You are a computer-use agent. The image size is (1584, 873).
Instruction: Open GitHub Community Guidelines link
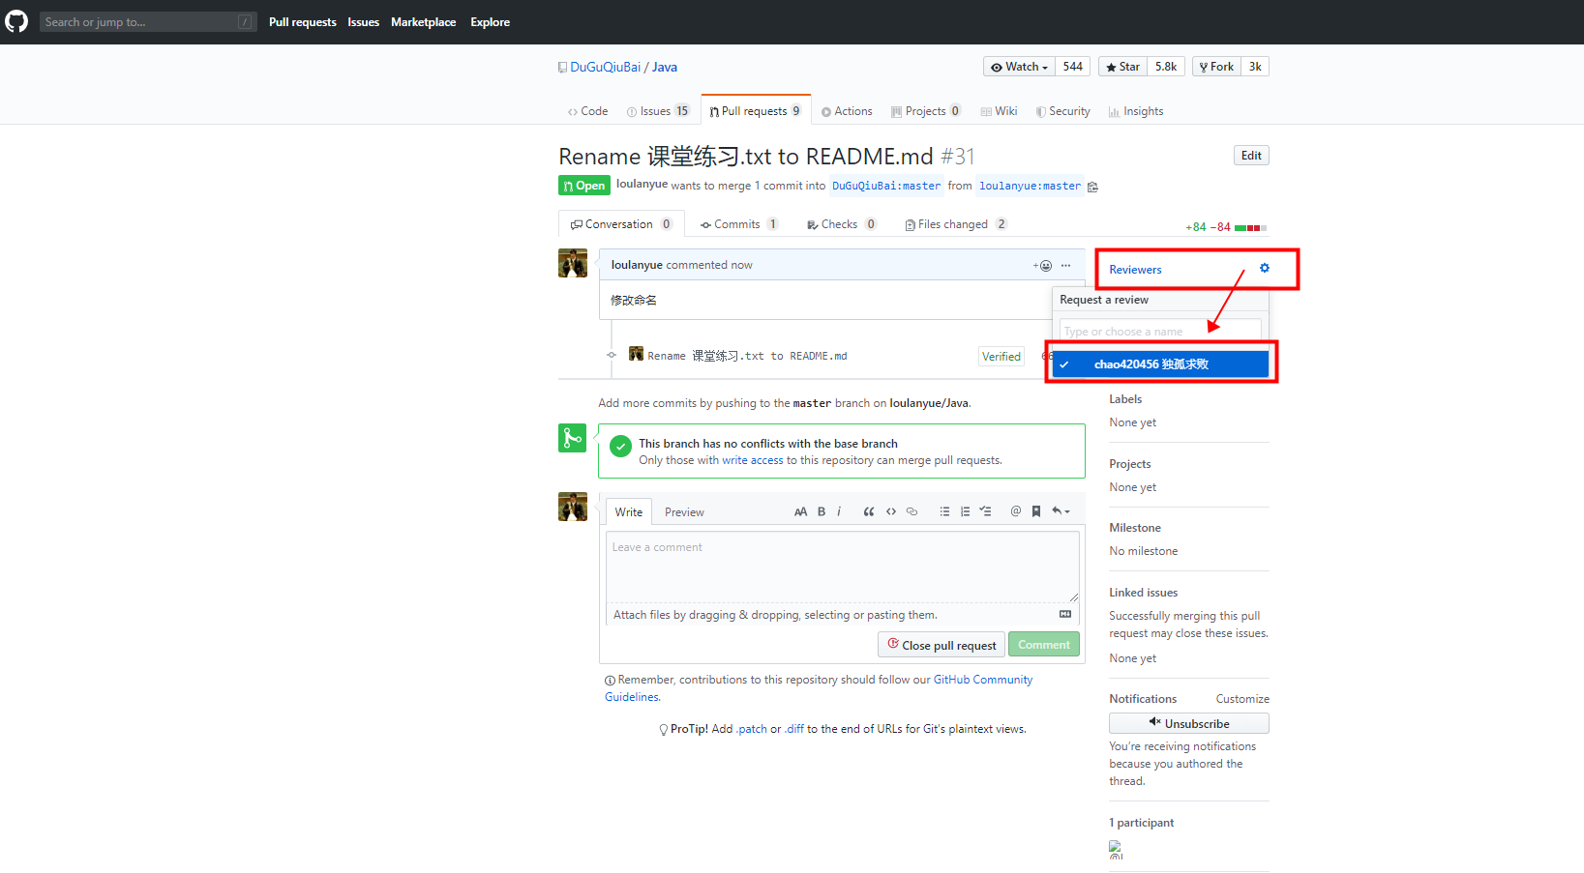(x=819, y=688)
